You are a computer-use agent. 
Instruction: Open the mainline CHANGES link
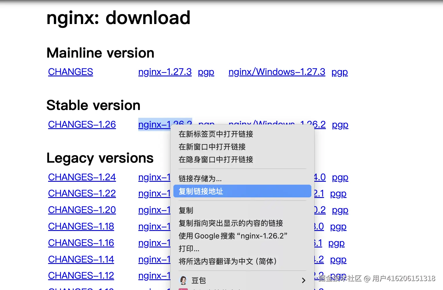tap(70, 72)
